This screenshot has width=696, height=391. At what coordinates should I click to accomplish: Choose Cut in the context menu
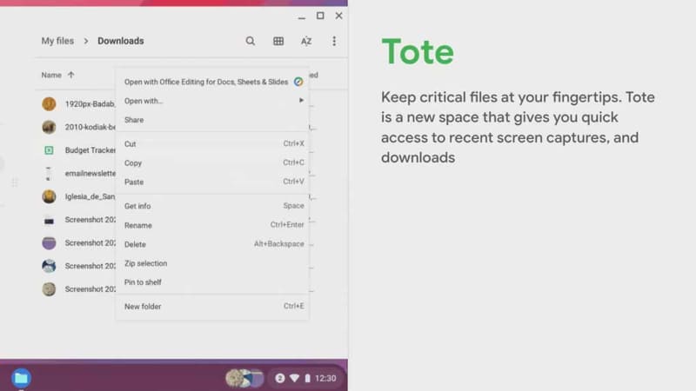pyautogui.click(x=212, y=143)
